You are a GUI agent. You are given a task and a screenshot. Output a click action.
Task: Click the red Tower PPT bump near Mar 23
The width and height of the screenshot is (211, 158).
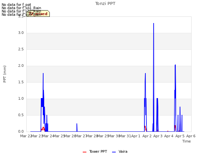[x=43, y=129]
